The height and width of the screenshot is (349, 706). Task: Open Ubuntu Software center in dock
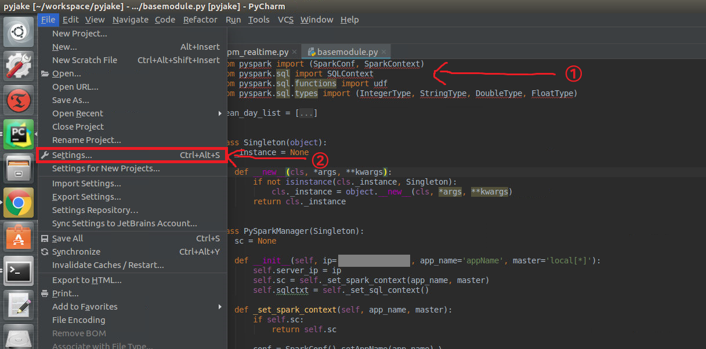point(19,237)
